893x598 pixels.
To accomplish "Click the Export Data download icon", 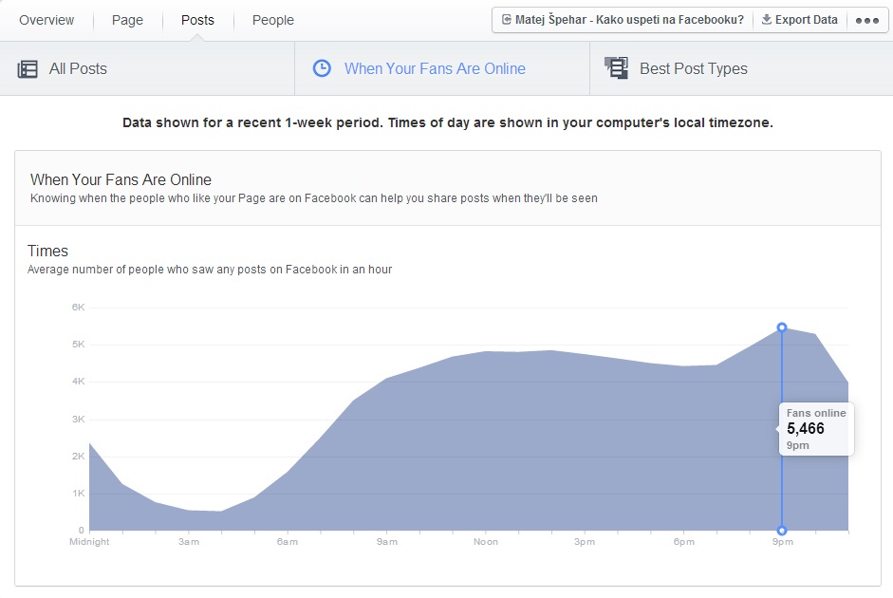I will (767, 19).
